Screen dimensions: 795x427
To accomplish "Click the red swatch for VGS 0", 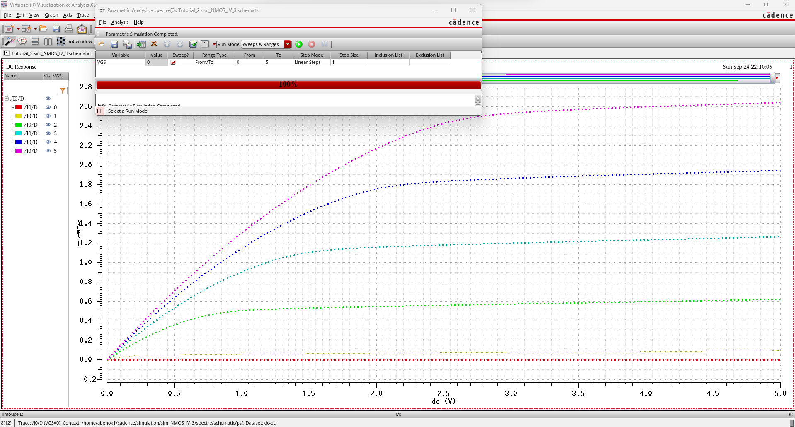I will coord(18,107).
